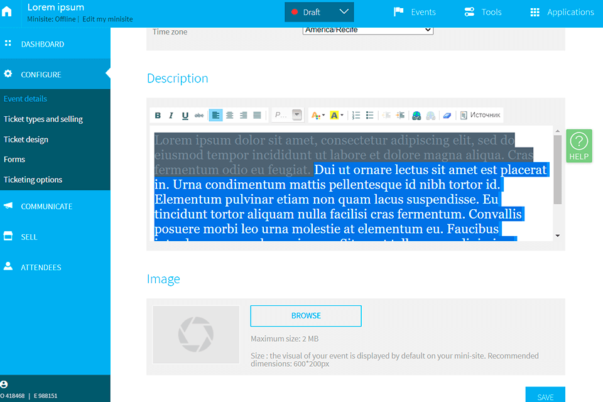Align text left in the editor
Screen dimensions: 603x402
pyautogui.click(x=215, y=115)
